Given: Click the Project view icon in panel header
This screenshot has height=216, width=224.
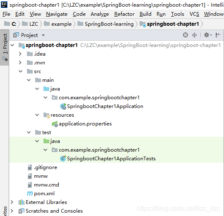Looking at the screenshot, I should coord(16,35).
